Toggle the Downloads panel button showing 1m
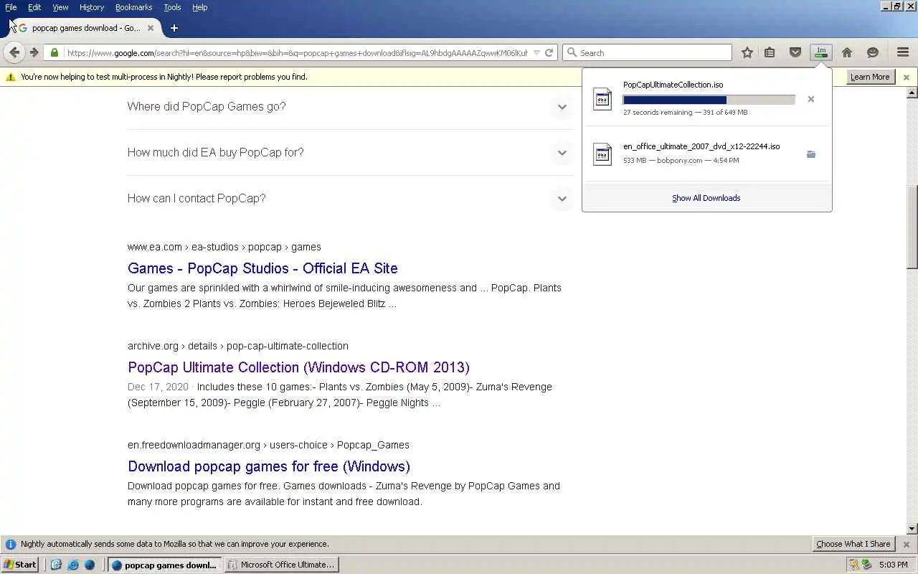Image resolution: width=918 pixels, height=574 pixels. 821,52
